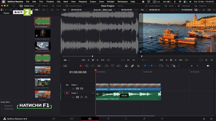Click the Quick Export button

point(153,6)
